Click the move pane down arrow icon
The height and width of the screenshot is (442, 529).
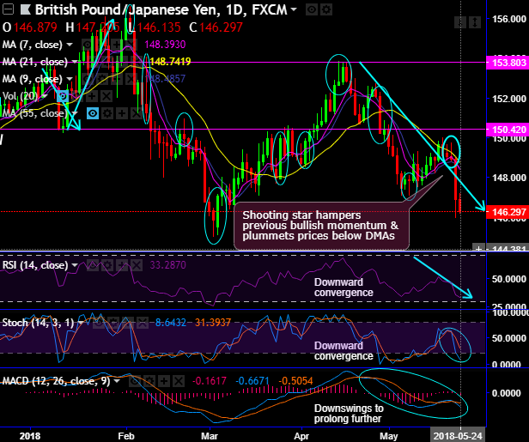460,22
